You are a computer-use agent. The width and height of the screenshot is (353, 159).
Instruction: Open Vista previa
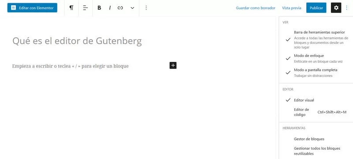(292, 8)
